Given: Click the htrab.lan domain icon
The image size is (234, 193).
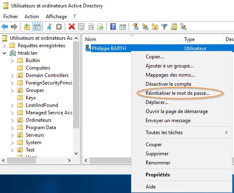Looking at the screenshot, I should tap(13, 53).
